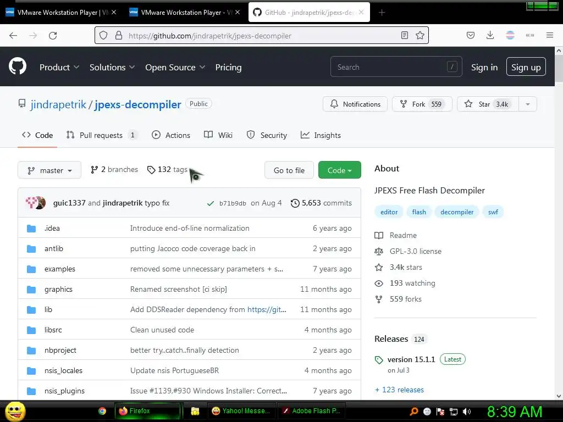Open the Pricing page

[228, 68]
